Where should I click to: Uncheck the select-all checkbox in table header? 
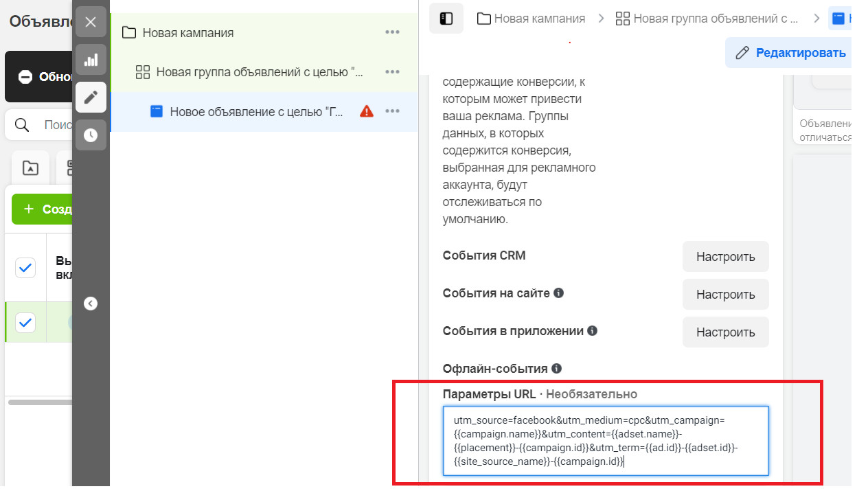coord(25,268)
